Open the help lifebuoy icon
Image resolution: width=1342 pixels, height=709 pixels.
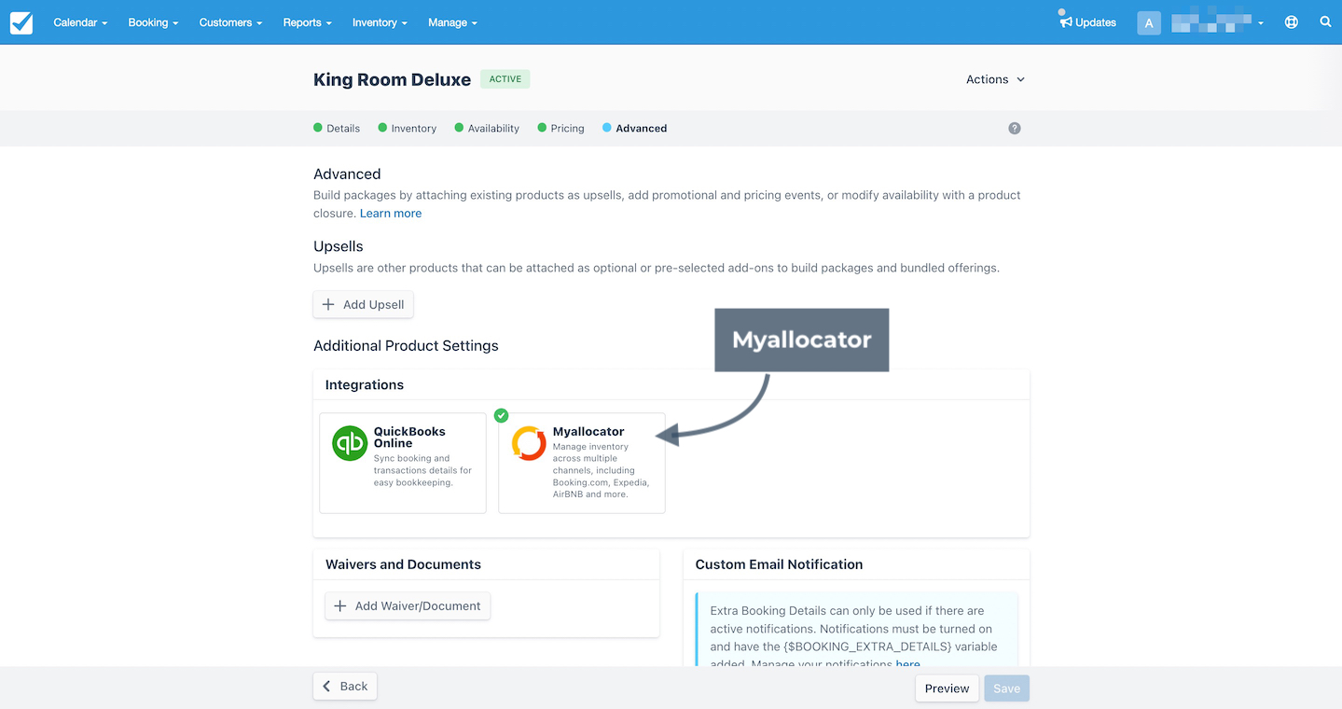click(x=1292, y=22)
